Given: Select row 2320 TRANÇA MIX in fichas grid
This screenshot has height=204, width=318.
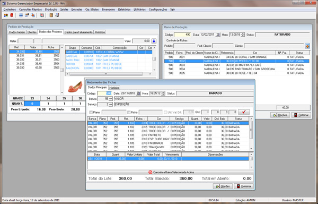Looking at the screenshot, I should pyautogui.click(x=169, y=147).
